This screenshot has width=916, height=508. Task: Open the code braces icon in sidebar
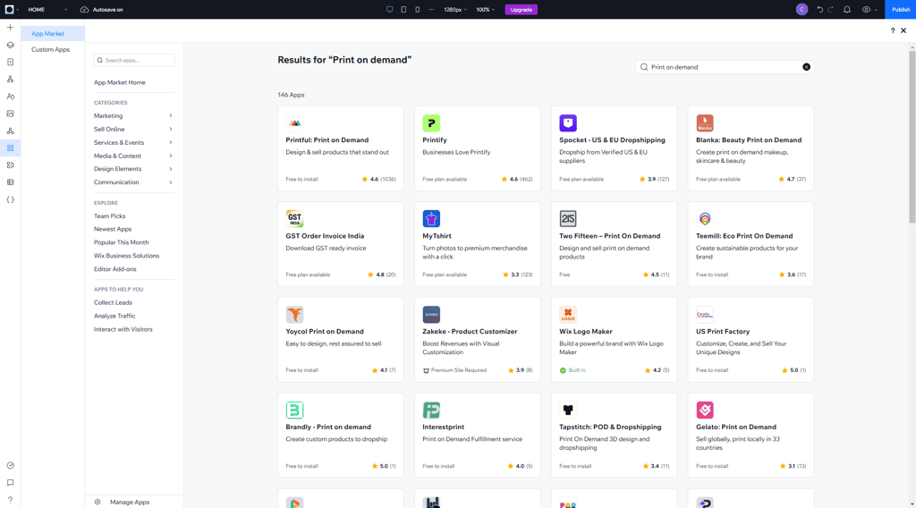click(x=10, y=199)
